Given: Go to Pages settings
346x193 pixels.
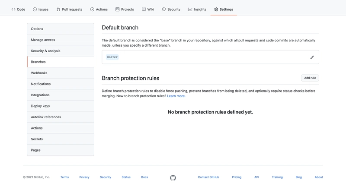Looking at the screenshot, I should click(61, 150).
